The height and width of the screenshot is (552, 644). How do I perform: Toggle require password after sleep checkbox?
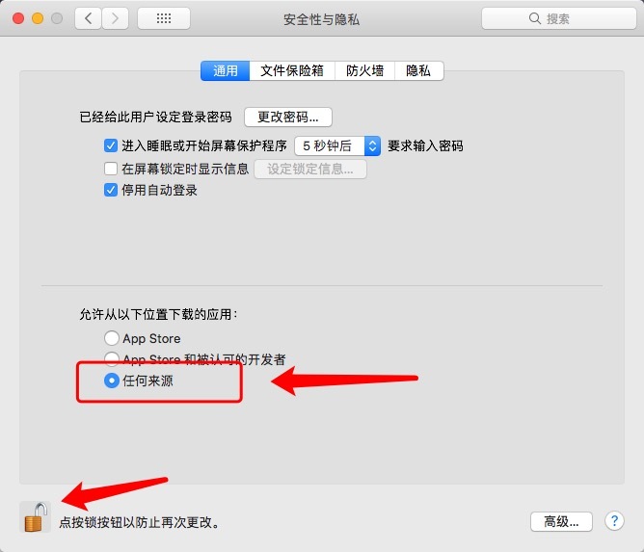pos(111,145)
